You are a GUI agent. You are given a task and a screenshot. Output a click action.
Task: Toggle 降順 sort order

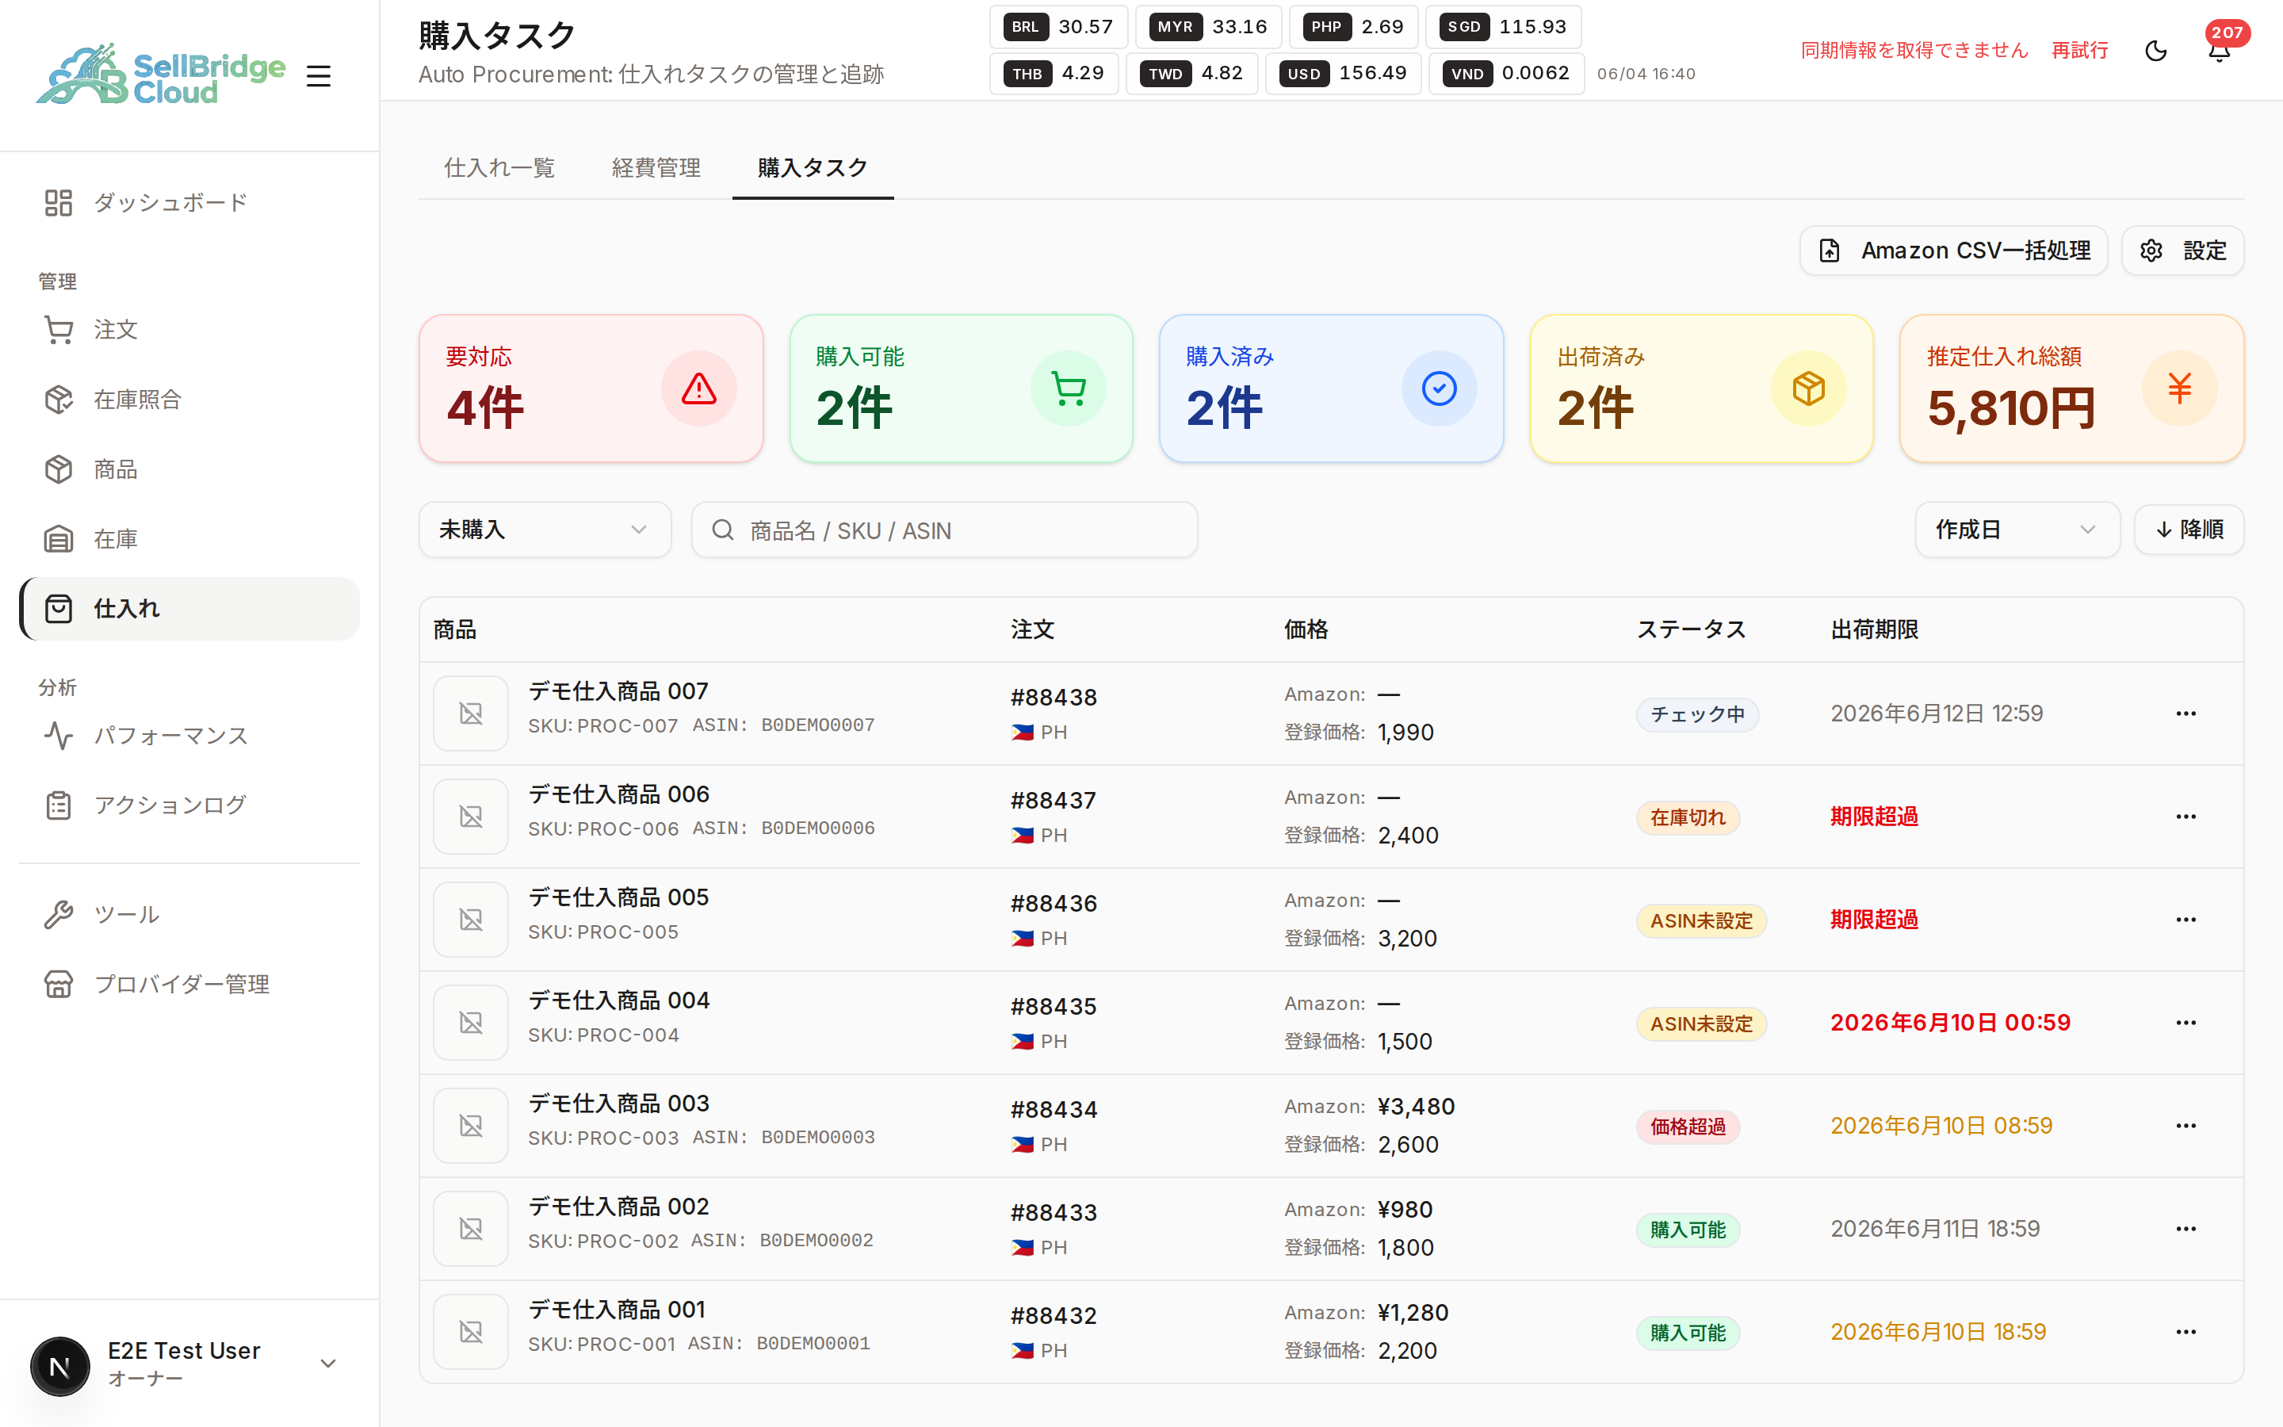pos(2189,530)
